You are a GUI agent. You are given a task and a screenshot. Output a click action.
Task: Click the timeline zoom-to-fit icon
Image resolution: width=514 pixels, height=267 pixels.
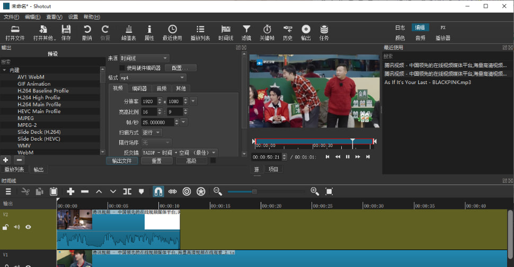pos(329,191)
